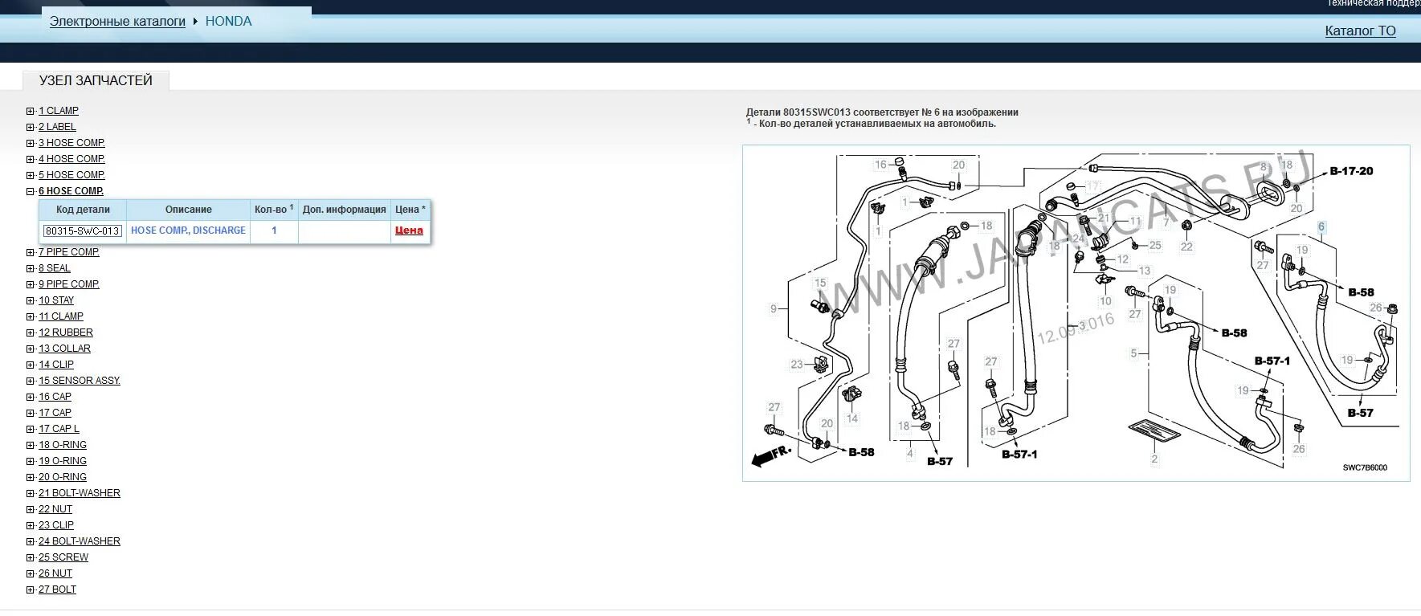Click the quantity value 1 in table

(274, 230)
